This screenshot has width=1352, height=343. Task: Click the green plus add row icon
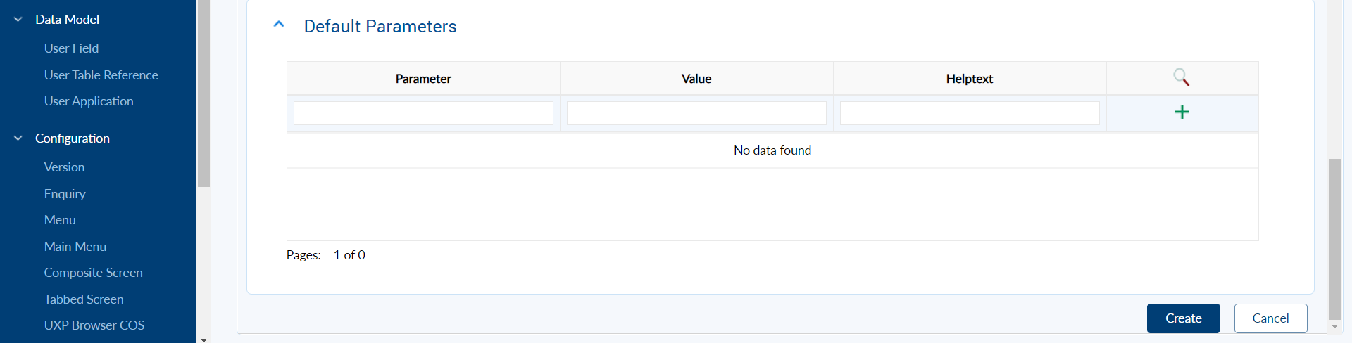[1182, 112]
